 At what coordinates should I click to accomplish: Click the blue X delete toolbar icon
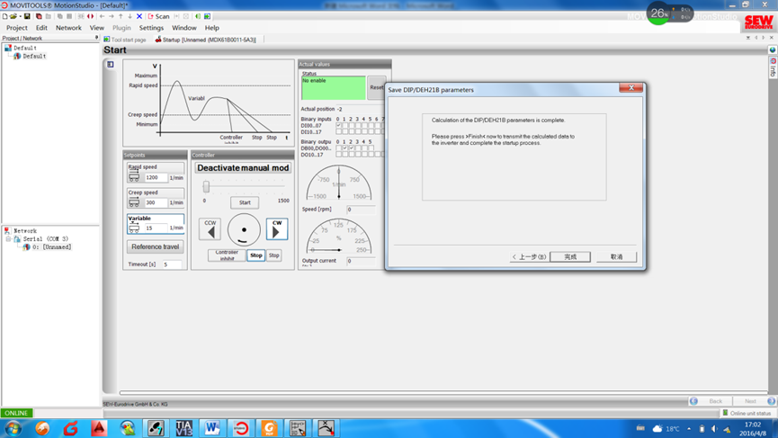(139, 16)
